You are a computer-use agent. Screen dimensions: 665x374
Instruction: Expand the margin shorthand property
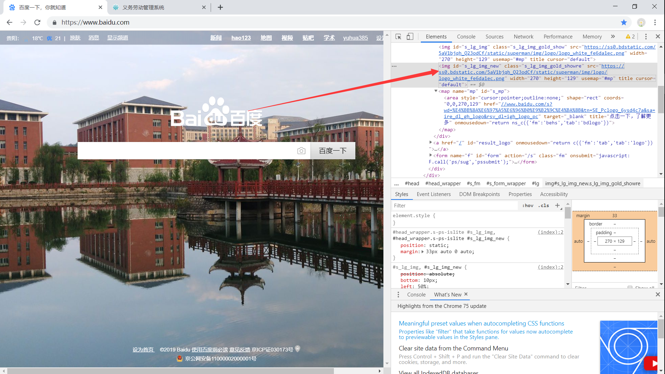tap(423, 252)
